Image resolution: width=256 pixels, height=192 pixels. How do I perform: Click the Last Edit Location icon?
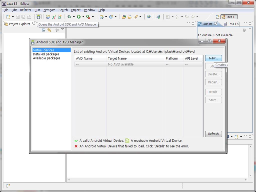point(186,17)
